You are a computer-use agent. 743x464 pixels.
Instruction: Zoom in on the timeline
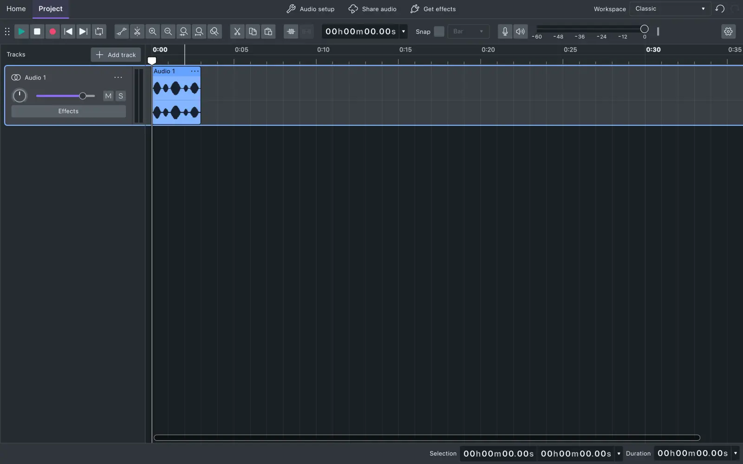(x=153, y=32)
